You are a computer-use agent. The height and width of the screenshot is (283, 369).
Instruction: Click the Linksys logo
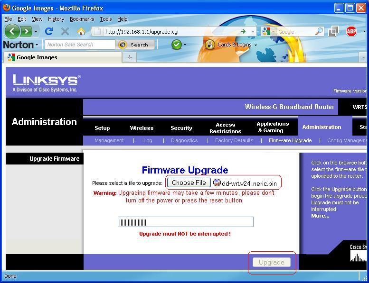47,83
